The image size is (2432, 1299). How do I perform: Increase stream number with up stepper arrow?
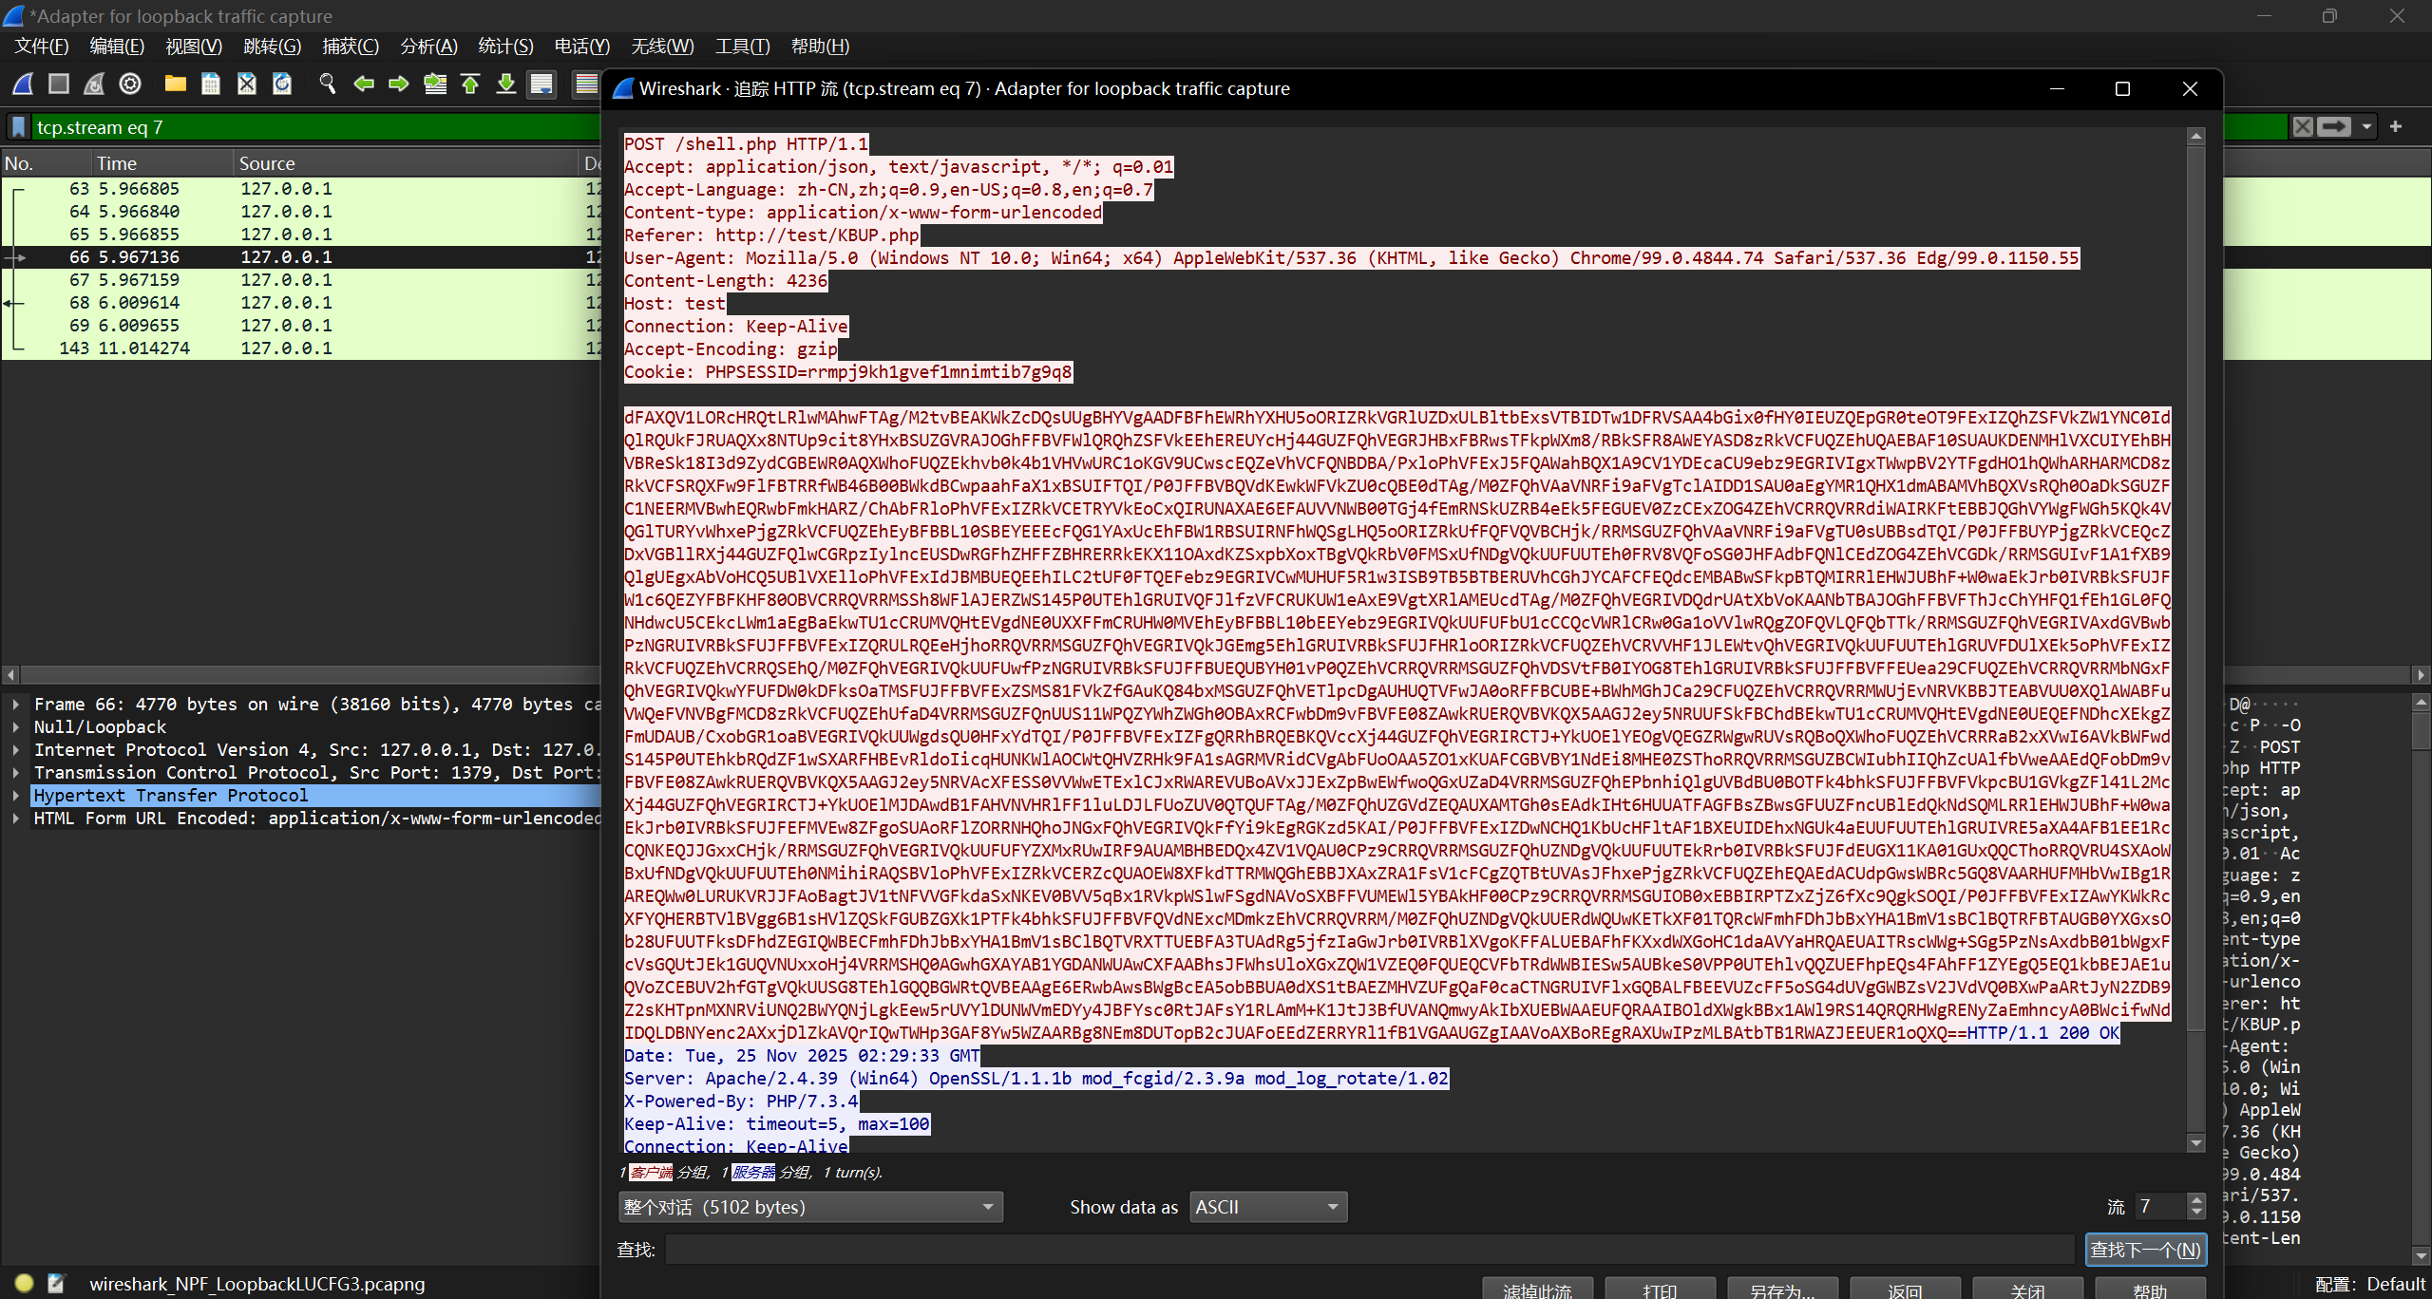[x=2195, y=1200]
